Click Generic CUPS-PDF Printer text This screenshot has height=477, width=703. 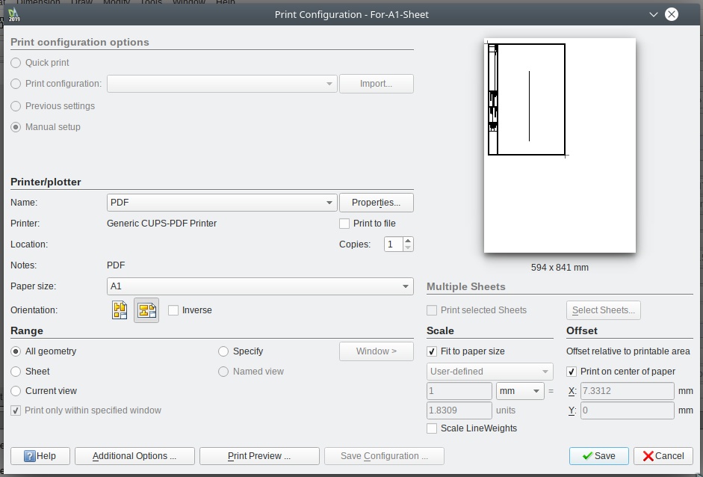tap(161, 224)
